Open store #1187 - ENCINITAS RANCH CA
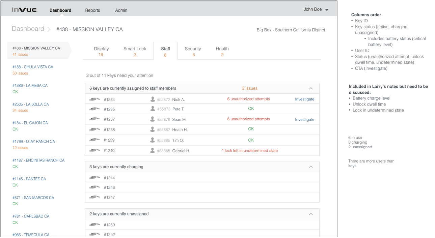This screenshot has width=435, height=238. tap(38, 160)
